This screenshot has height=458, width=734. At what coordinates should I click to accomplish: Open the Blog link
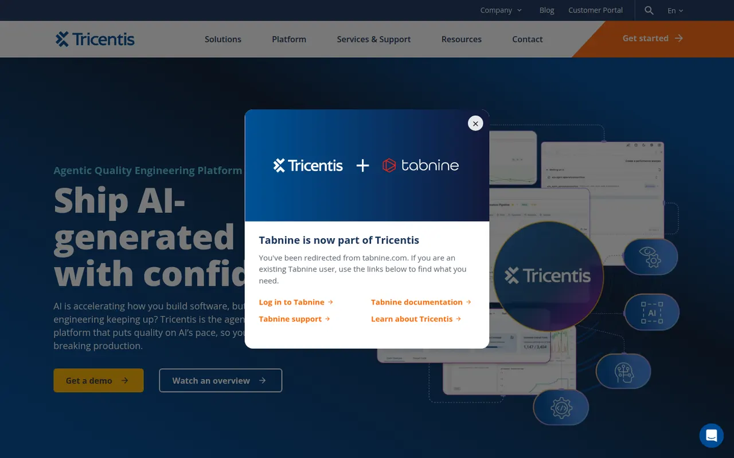click(x=546, y=10)
